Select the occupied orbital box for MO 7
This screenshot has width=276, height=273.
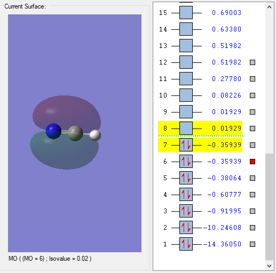click(186, 145)
